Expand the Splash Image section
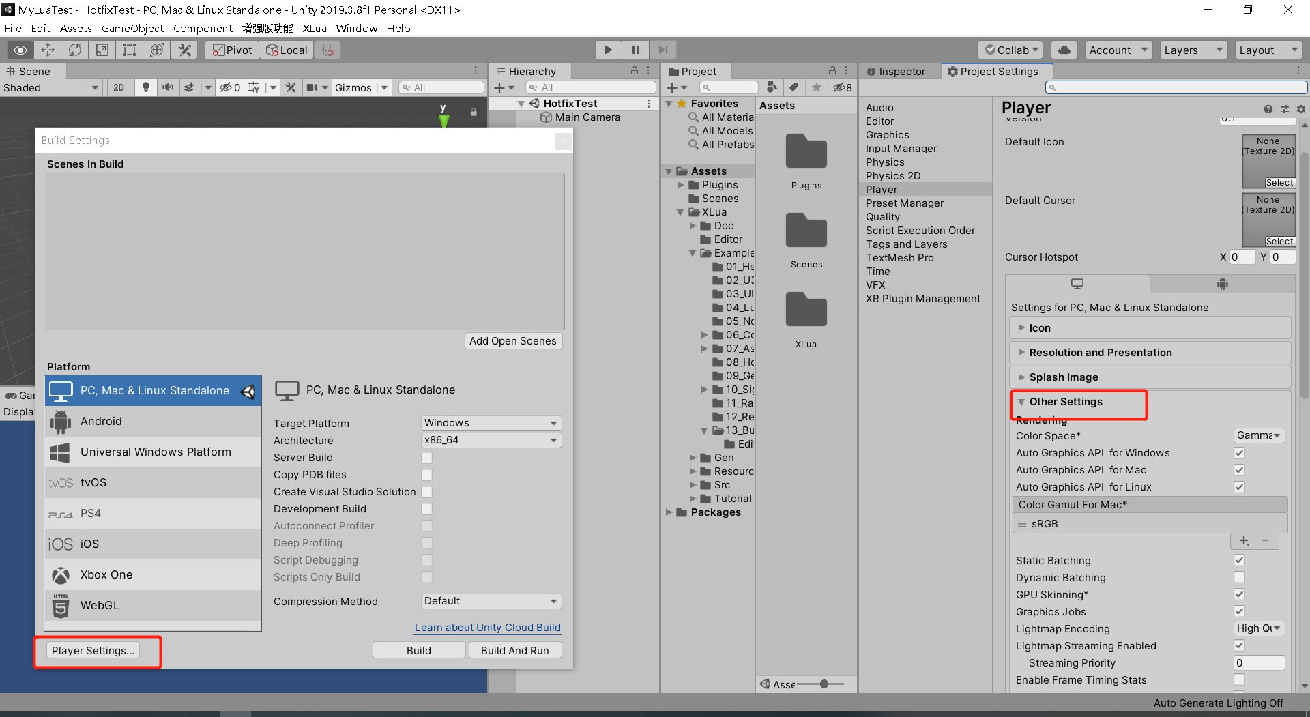 tap(1150, 377)
